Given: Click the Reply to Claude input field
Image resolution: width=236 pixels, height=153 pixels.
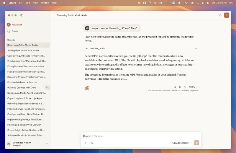Looking at the screenshot, I should point(139,136).
